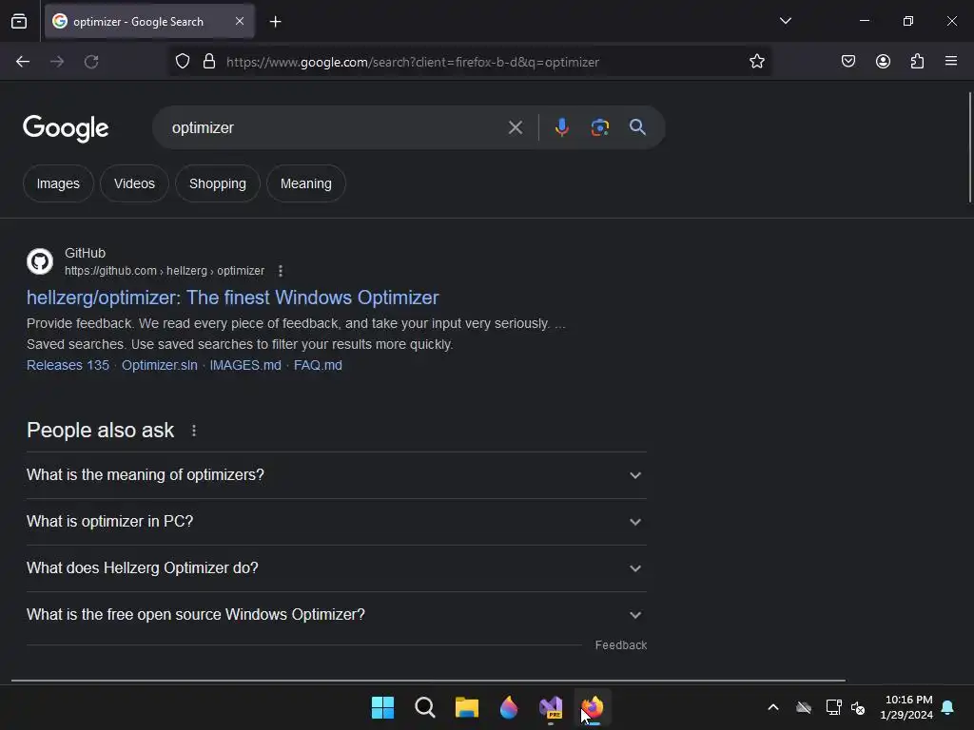Expand 'What is the meaning of optimizers?'

[337, 475]
